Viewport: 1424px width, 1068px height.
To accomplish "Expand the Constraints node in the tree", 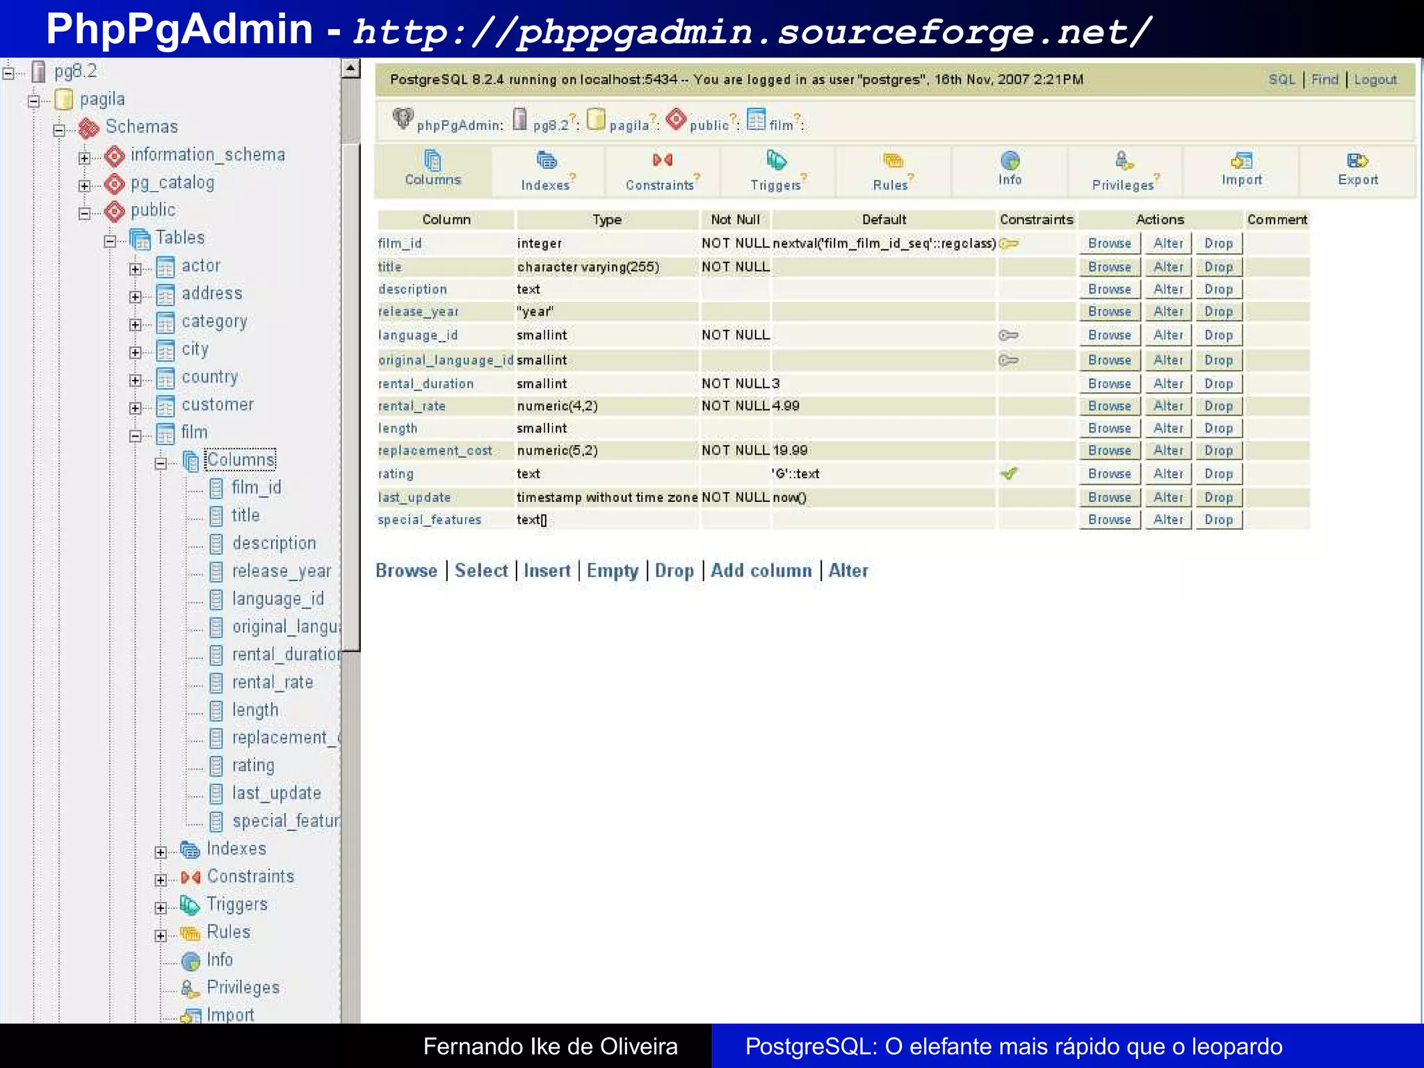I will tap(161, 880).
